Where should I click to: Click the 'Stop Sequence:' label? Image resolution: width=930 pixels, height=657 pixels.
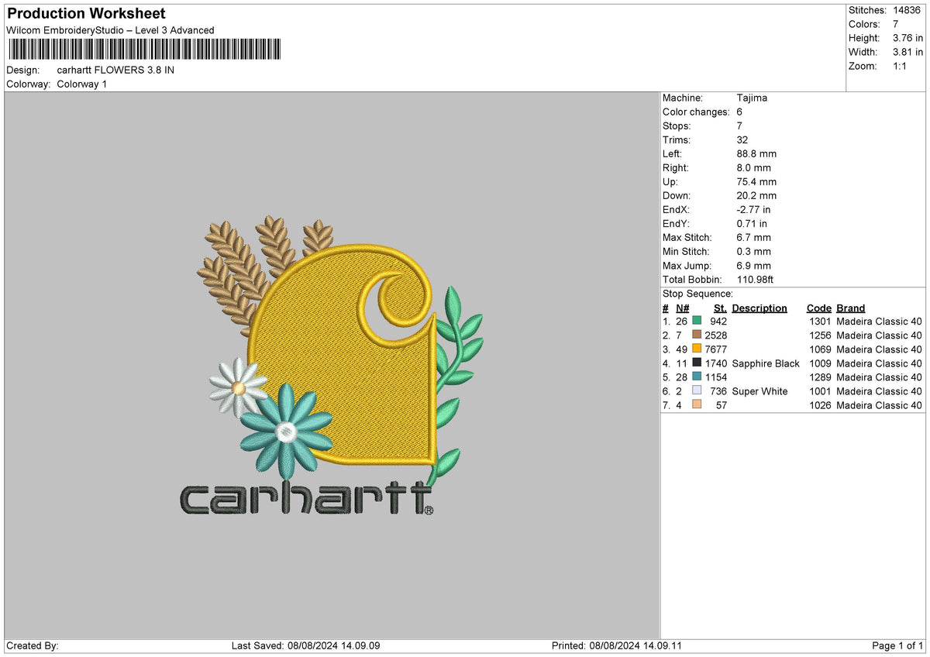click(x=697, y=294)
